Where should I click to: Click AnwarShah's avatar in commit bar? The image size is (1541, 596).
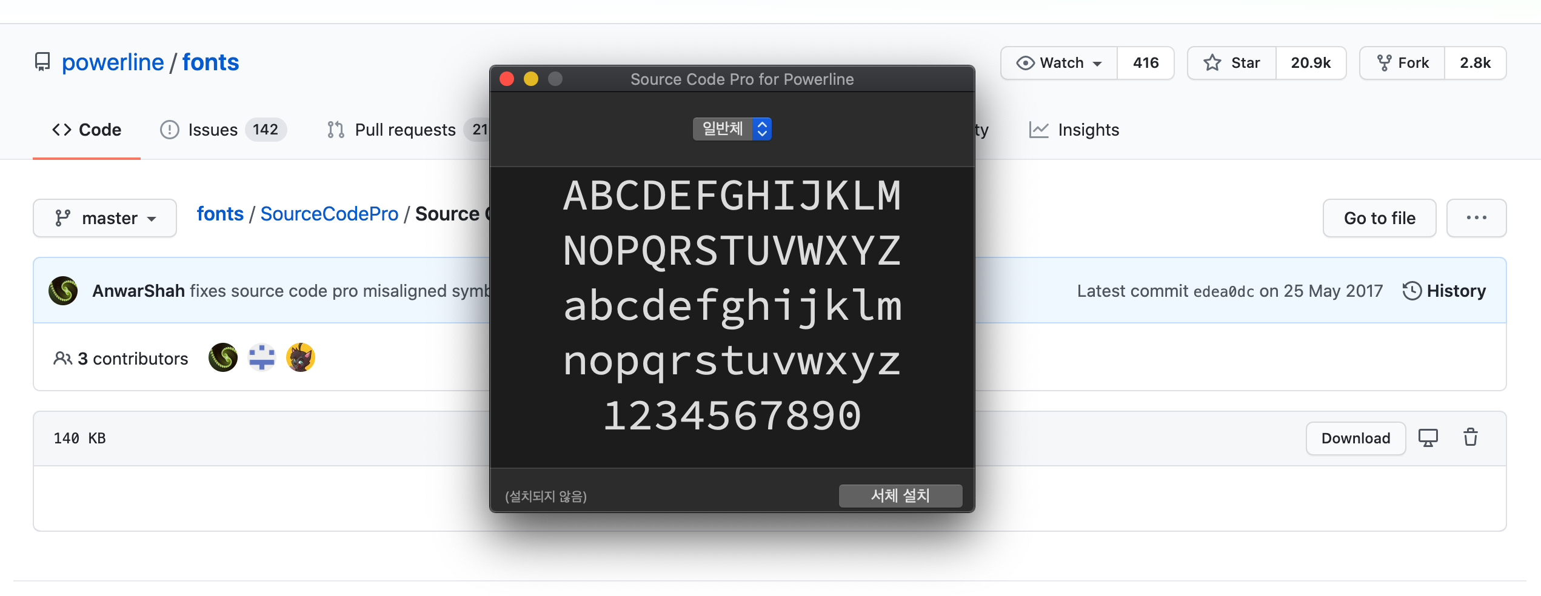point(63,291)
